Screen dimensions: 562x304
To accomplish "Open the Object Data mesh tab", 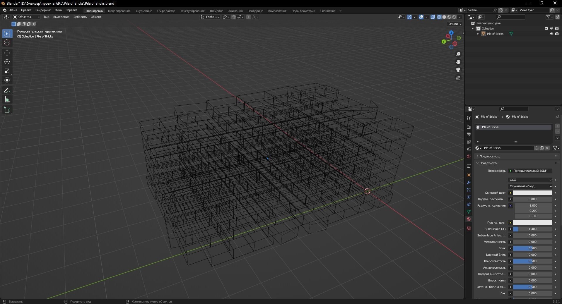I will click(x=469, y=212).
